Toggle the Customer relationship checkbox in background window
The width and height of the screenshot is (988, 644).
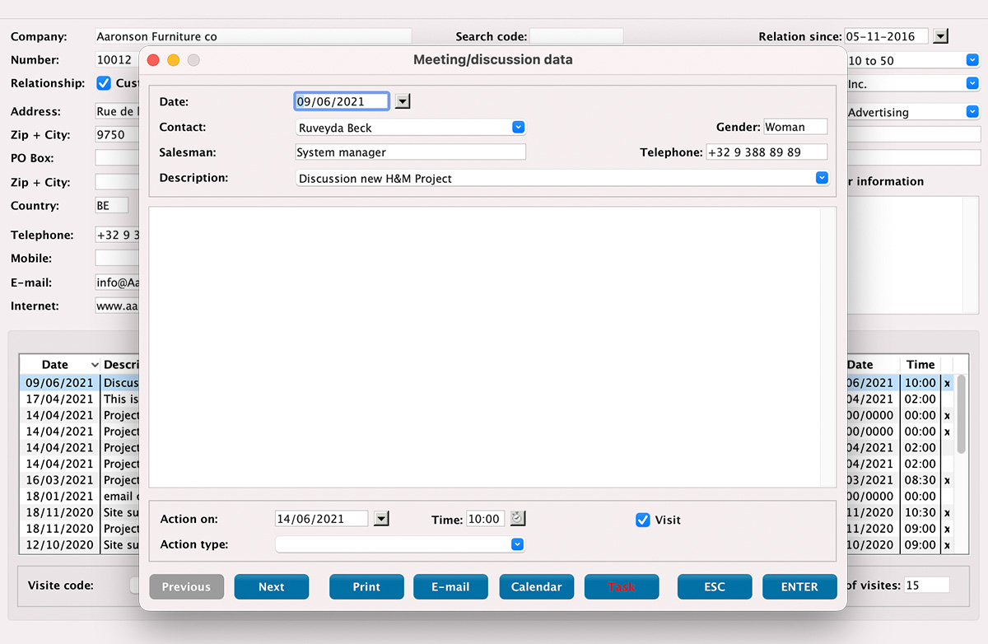(x=104, y=83)
